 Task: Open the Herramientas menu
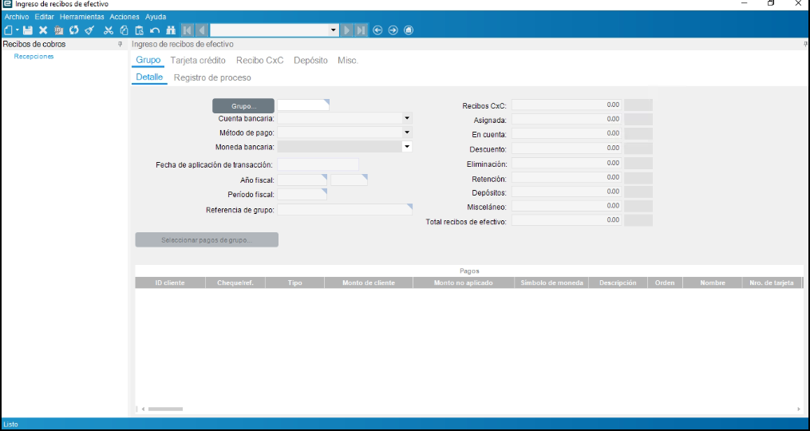pos(82,17)
